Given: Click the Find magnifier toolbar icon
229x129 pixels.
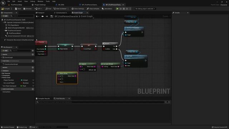Looking at the screenshot, I should 47,9.
